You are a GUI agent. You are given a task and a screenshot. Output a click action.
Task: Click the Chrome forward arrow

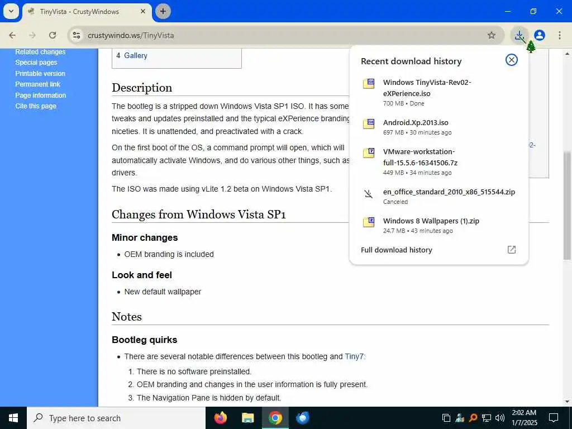click(x=32, y=35)
